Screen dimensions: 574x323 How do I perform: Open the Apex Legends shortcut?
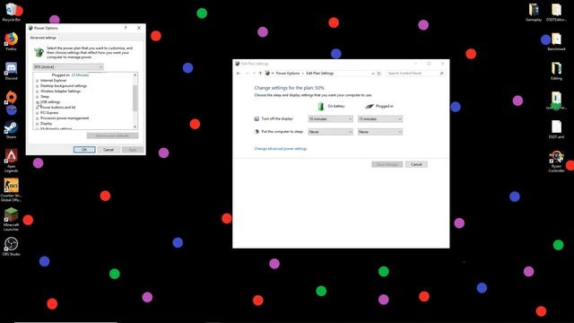coord(11,160)
